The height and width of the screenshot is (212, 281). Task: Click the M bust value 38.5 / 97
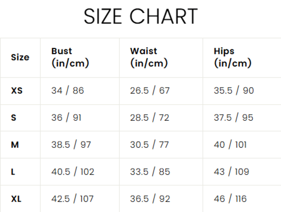coord(71,145)
